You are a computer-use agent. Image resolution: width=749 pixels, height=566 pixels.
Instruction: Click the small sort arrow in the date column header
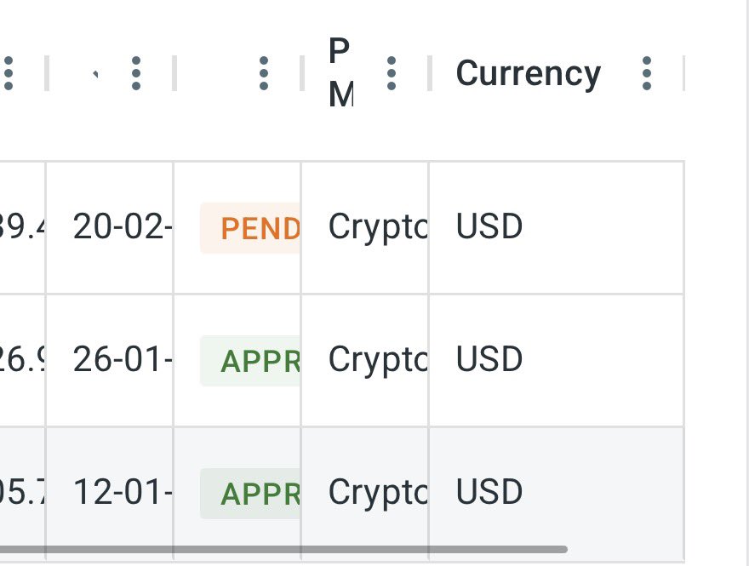coord(95,75)
